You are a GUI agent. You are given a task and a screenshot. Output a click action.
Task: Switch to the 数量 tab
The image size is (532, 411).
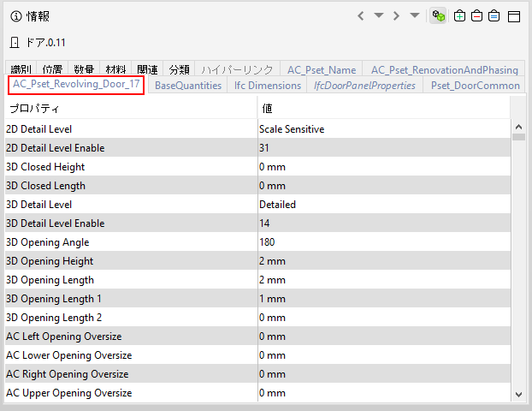coord(84,69)
